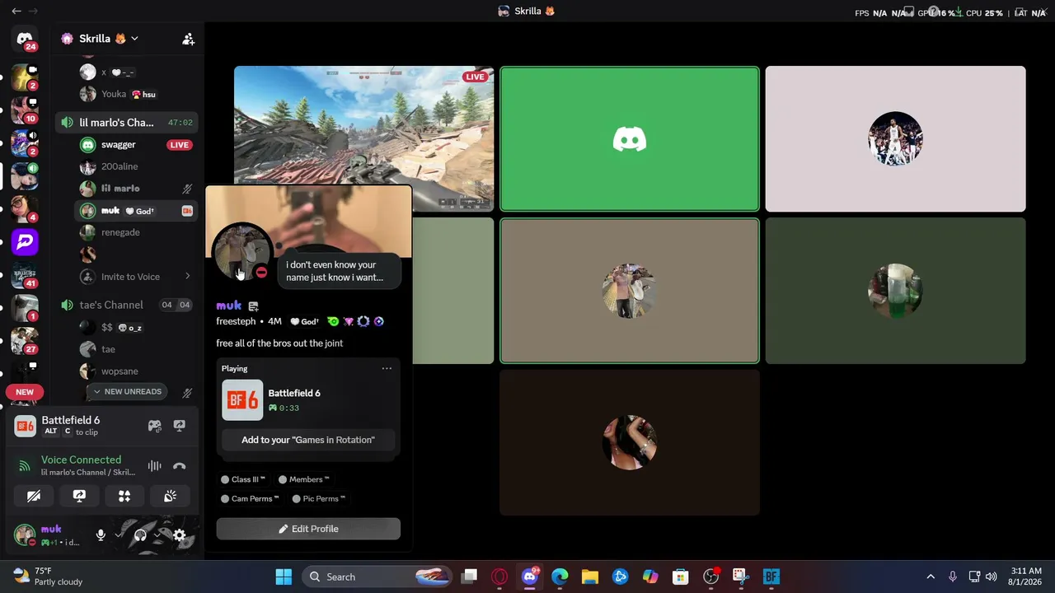Click the red NEW server notifications pill

[x=25, y=392]
